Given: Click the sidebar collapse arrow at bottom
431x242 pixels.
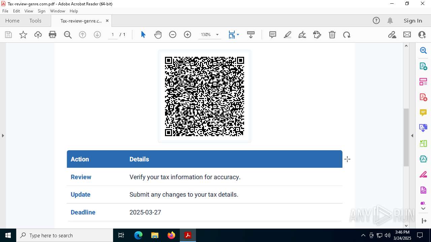Looking at the screenshot, I should click(x=424, y=221).
